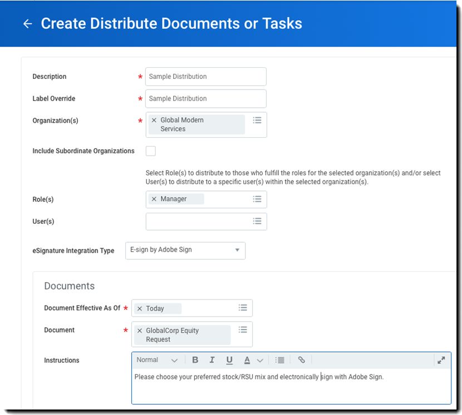Toggle bold formatting in Instructions editor
The image size is (462, 415).
(195, 360)
